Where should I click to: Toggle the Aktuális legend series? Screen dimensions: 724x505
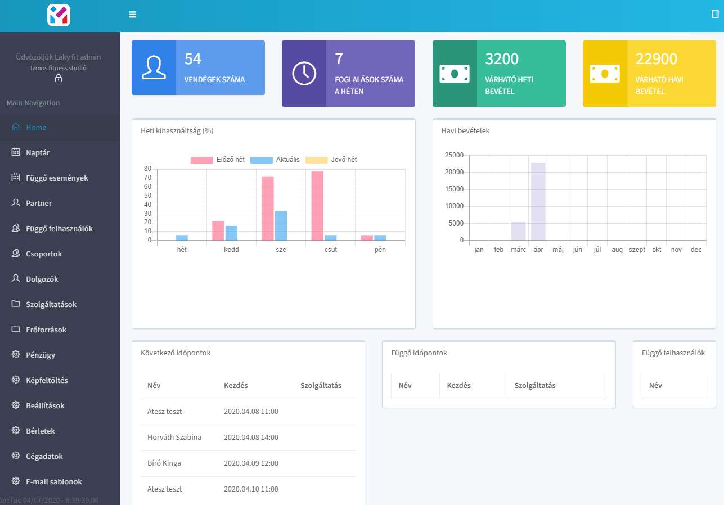tap(275, 160)
